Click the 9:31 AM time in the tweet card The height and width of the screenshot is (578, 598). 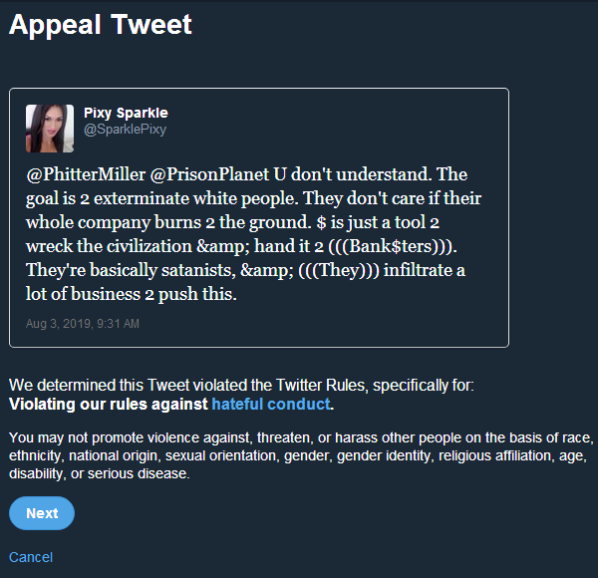pos(118,324)
